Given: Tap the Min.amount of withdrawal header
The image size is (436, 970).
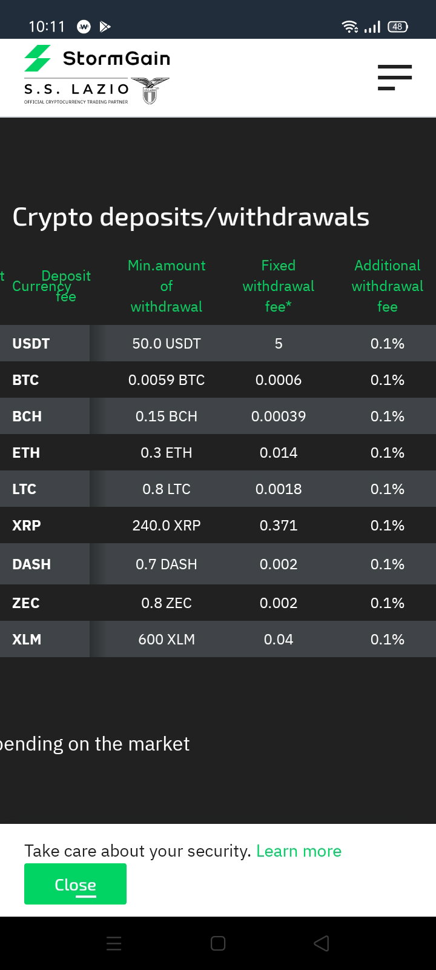Looking at the screenshot, I should 167,286.
